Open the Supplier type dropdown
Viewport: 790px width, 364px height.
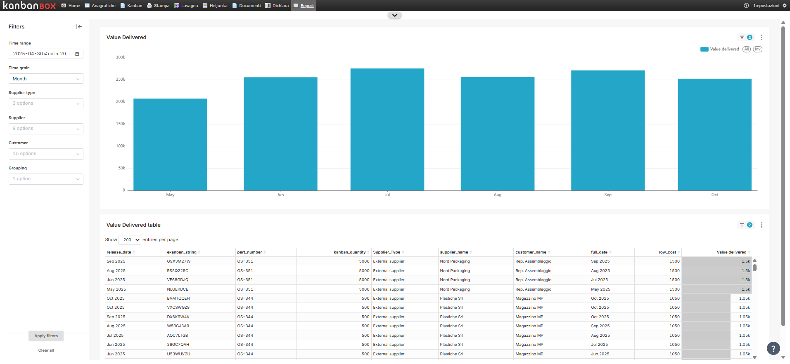(x=46, y=103)
